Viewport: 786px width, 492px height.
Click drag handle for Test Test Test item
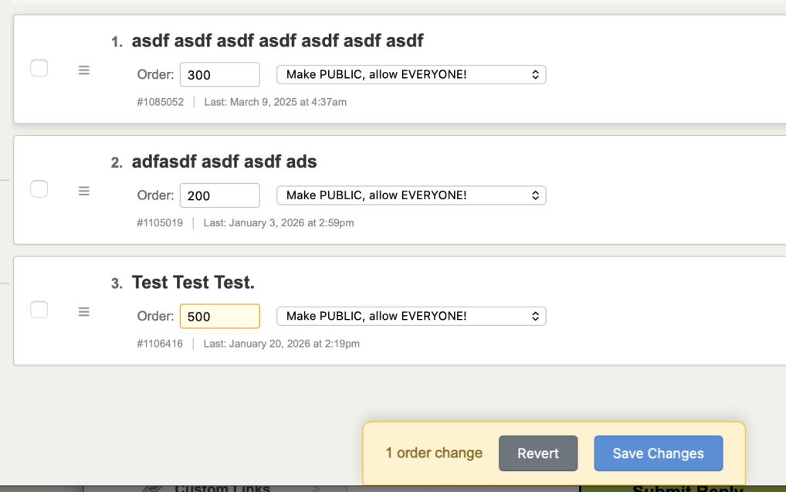pyautogui.click(x=84, y=312)
